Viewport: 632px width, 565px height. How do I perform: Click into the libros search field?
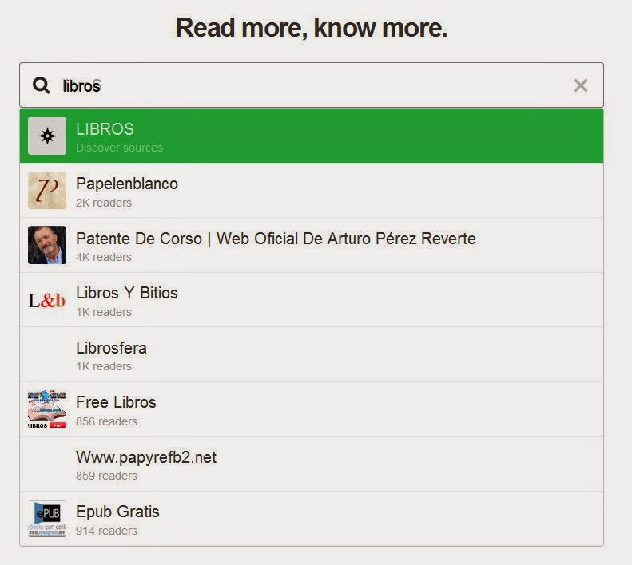coord(311,85)
